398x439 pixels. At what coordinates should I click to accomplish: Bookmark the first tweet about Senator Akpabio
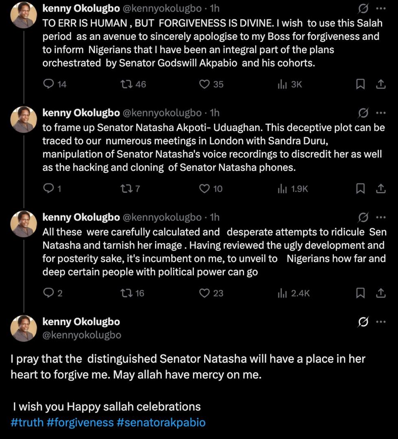(360, 84)
